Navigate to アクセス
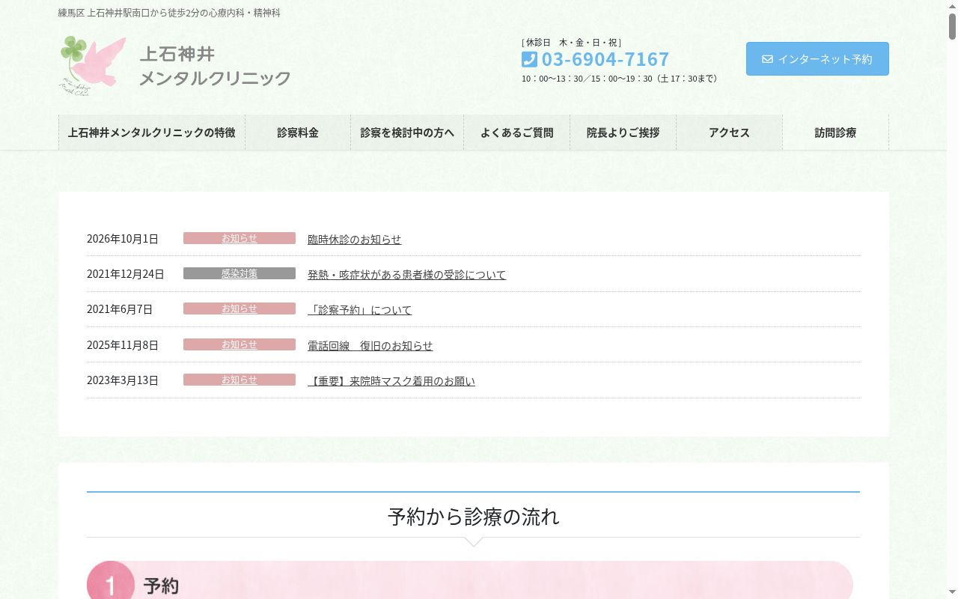The width and height of the screenshot is (958, 599). click(x=730, y=133)
